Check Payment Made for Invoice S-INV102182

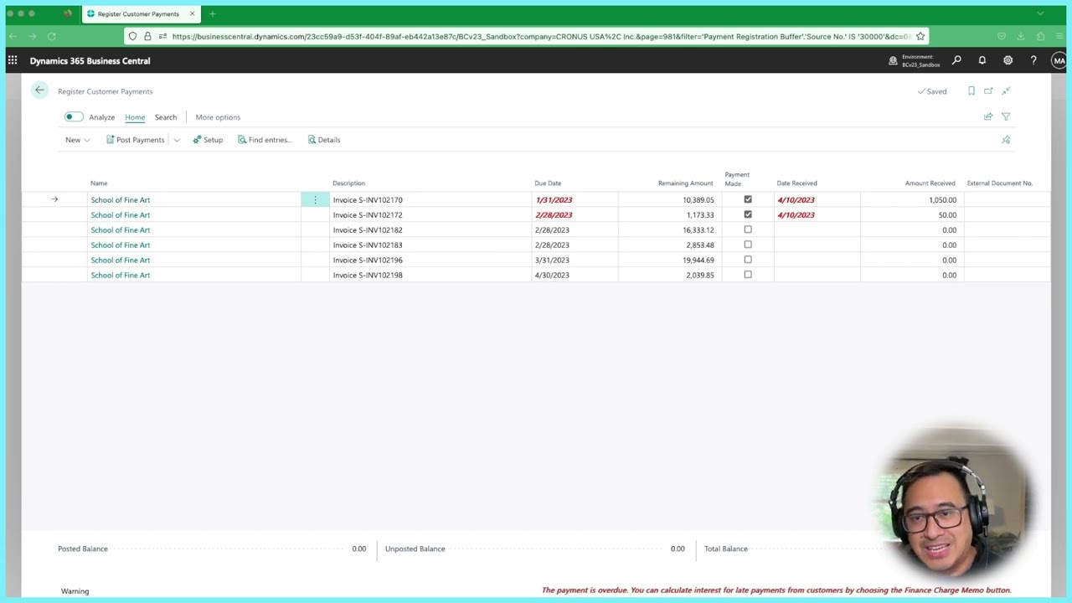tap(748, 229)
